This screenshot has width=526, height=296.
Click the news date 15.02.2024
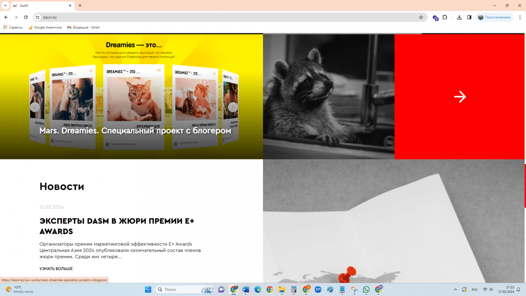[51, 207]
